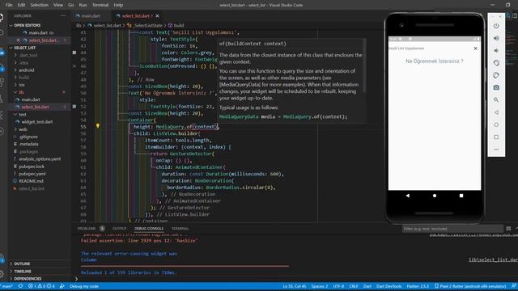Open Explorer views and more actions menu

63,15
